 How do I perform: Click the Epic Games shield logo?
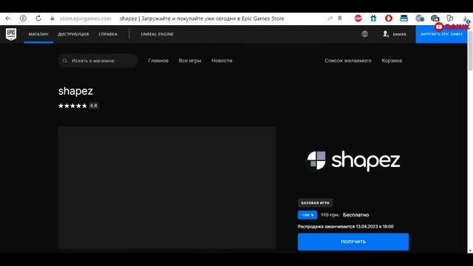[x=11, y=34]
